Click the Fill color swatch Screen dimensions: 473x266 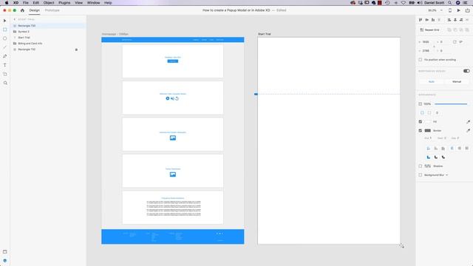(428, 122)
